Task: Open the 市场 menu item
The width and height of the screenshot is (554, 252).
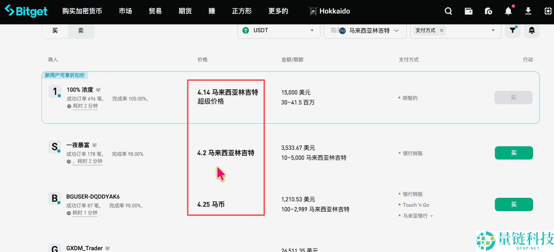Action: [x=125, y=11]
